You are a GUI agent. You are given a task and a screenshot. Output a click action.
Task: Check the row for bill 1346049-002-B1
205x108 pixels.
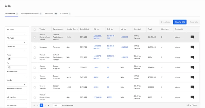point(35,37)
